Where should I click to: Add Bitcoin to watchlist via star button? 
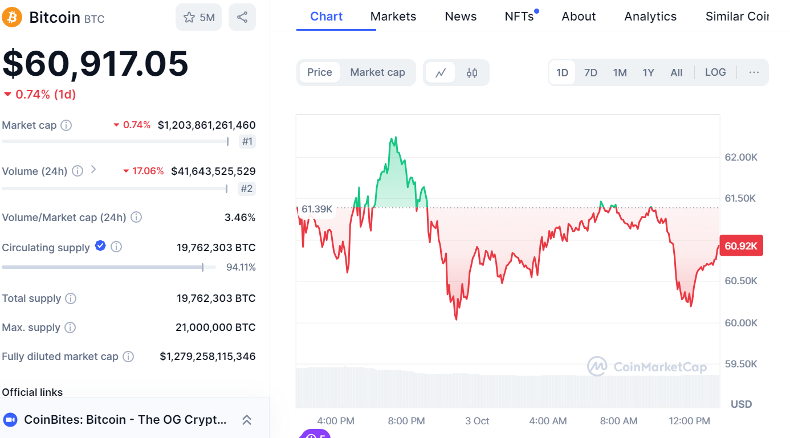(198, 17)
